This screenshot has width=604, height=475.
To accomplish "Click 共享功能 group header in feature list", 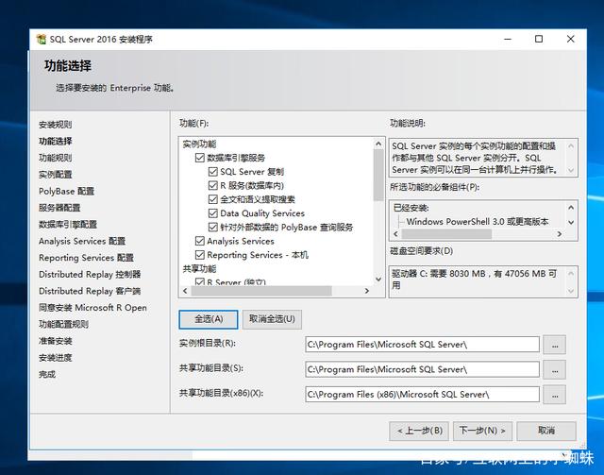I will (x=199, y=269).
